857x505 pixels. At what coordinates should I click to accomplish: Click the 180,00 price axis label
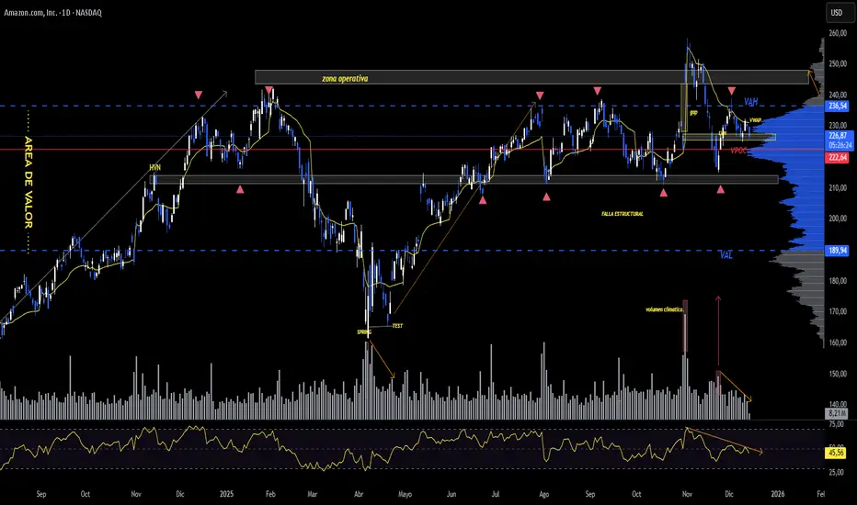(838, 281)
